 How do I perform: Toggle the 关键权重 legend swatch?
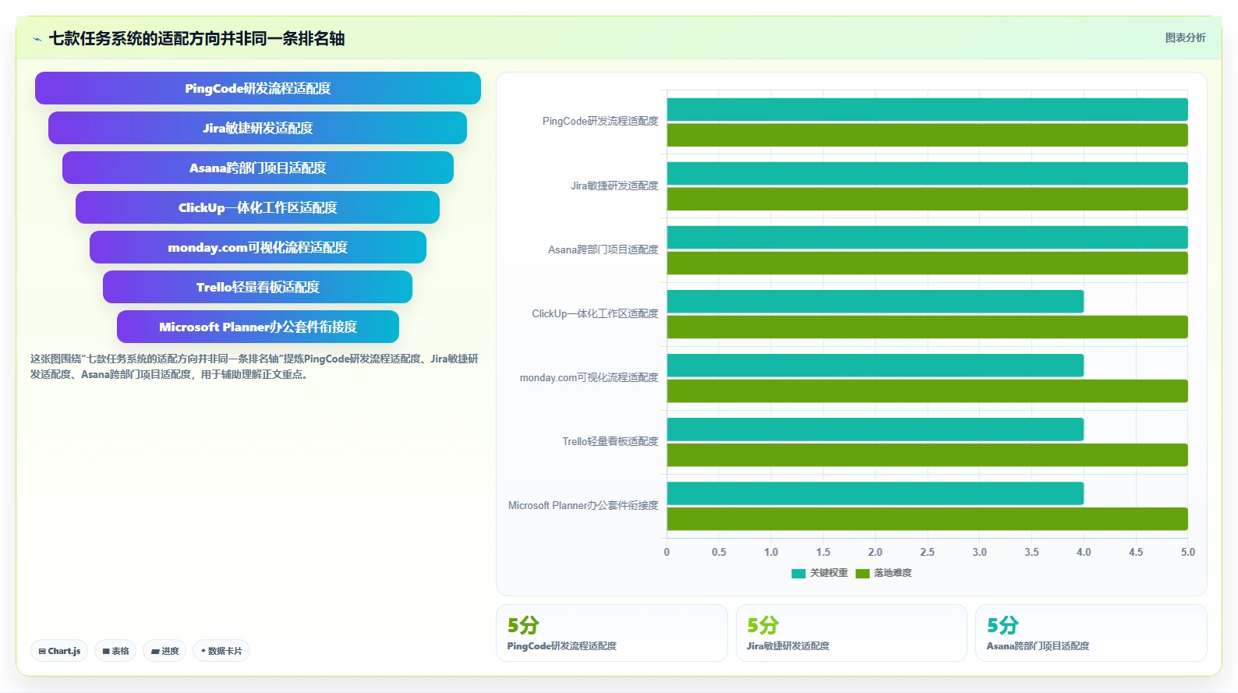(798, 573)
